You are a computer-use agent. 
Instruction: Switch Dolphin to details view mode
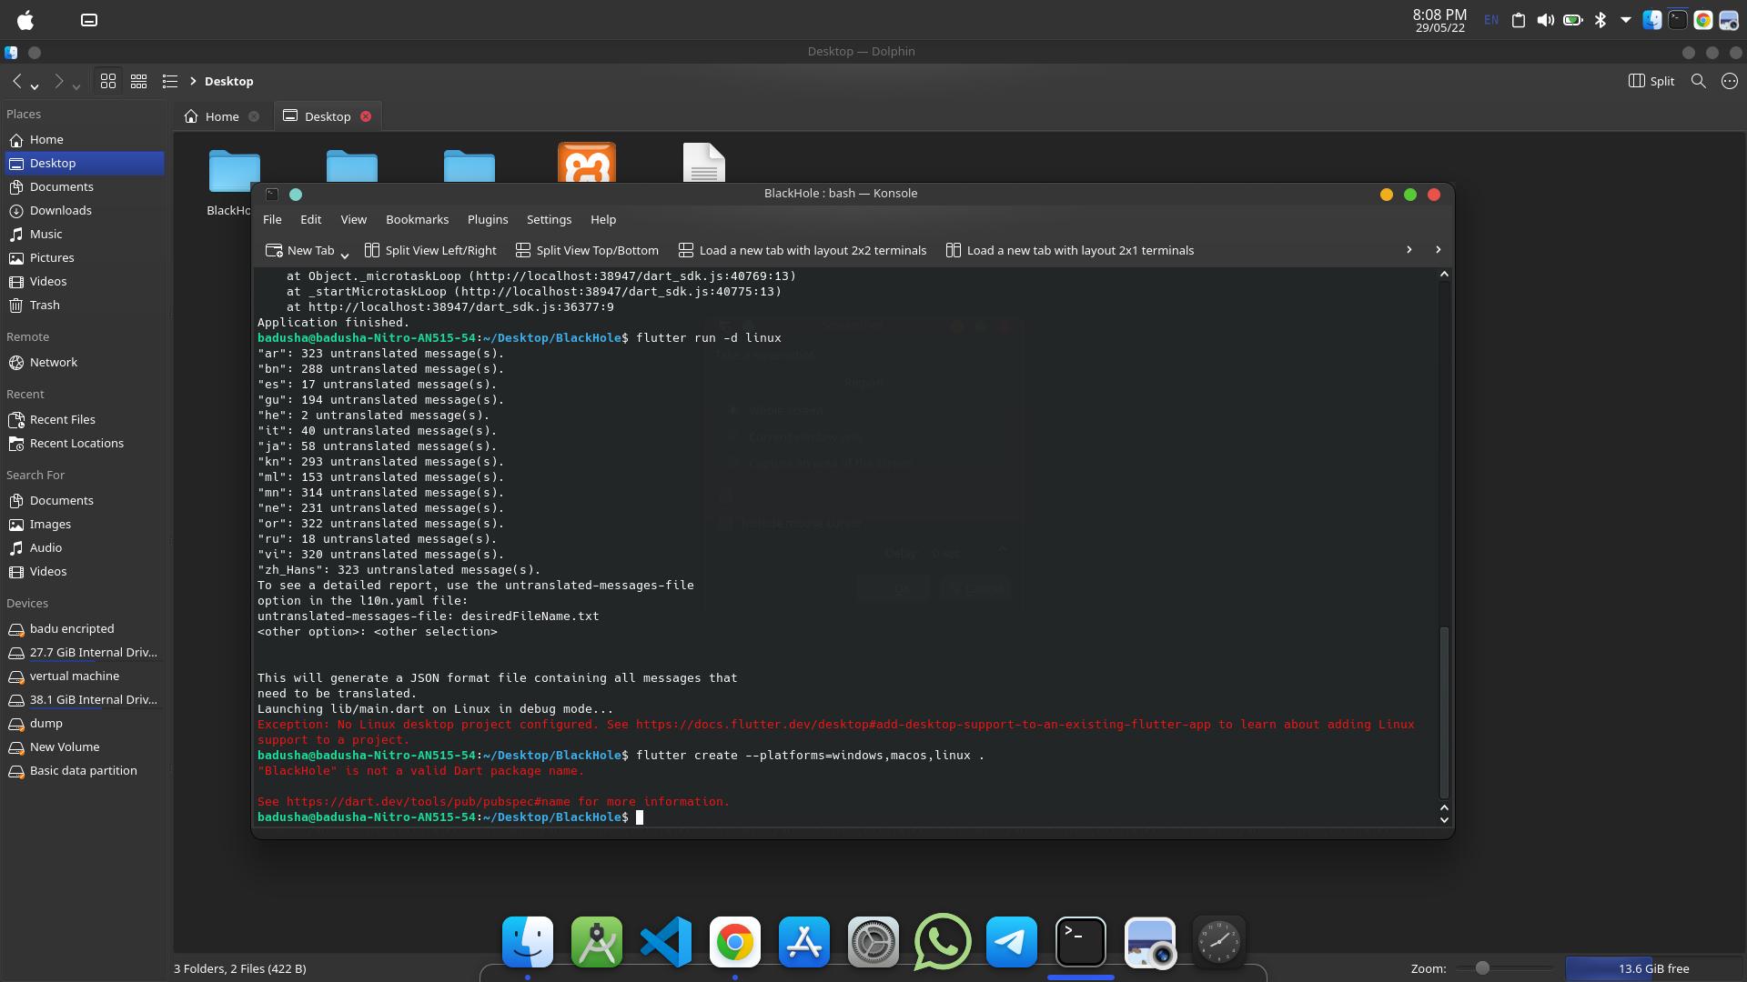[x=170, y=81]
